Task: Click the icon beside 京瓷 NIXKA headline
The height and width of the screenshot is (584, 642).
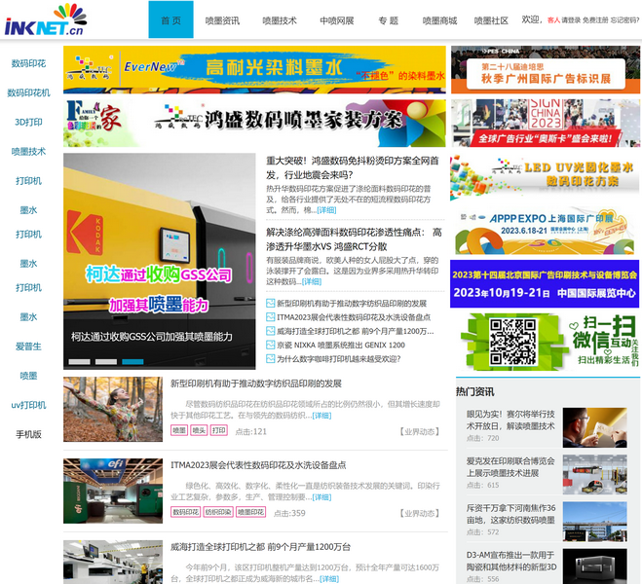Action: [x=271, y=345]
